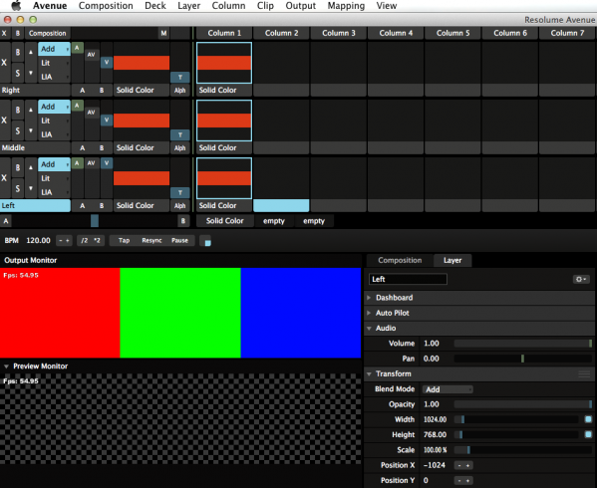The width and height of the screenshot is (597, 488).
Task: Open the Mapping menu
Action: pyautogui.click(x=346, y=6)
